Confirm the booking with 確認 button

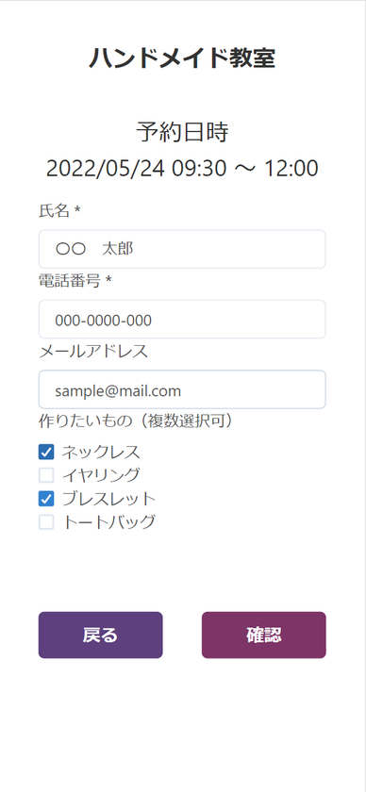click(x=264, y=635)
